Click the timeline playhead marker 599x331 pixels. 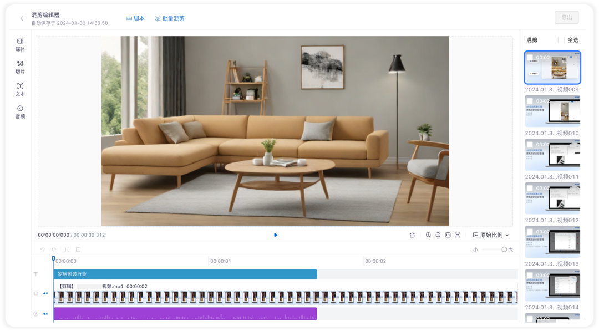click(53, 259)
